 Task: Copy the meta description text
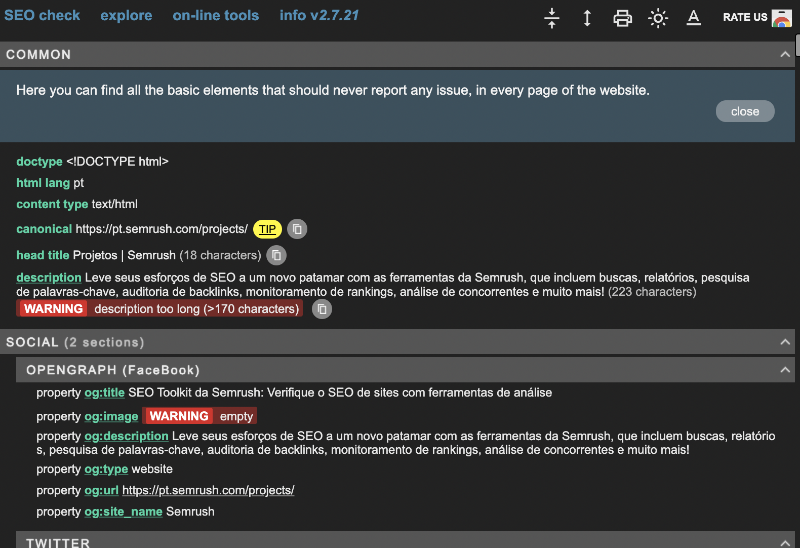pyautogui.click(x=322, y=309)
